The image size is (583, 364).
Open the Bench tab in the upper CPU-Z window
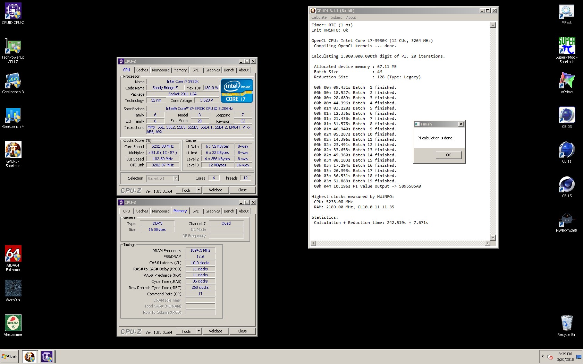(x=229, y=70)
